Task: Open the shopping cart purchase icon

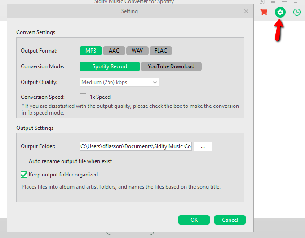Action: [264, 12]
